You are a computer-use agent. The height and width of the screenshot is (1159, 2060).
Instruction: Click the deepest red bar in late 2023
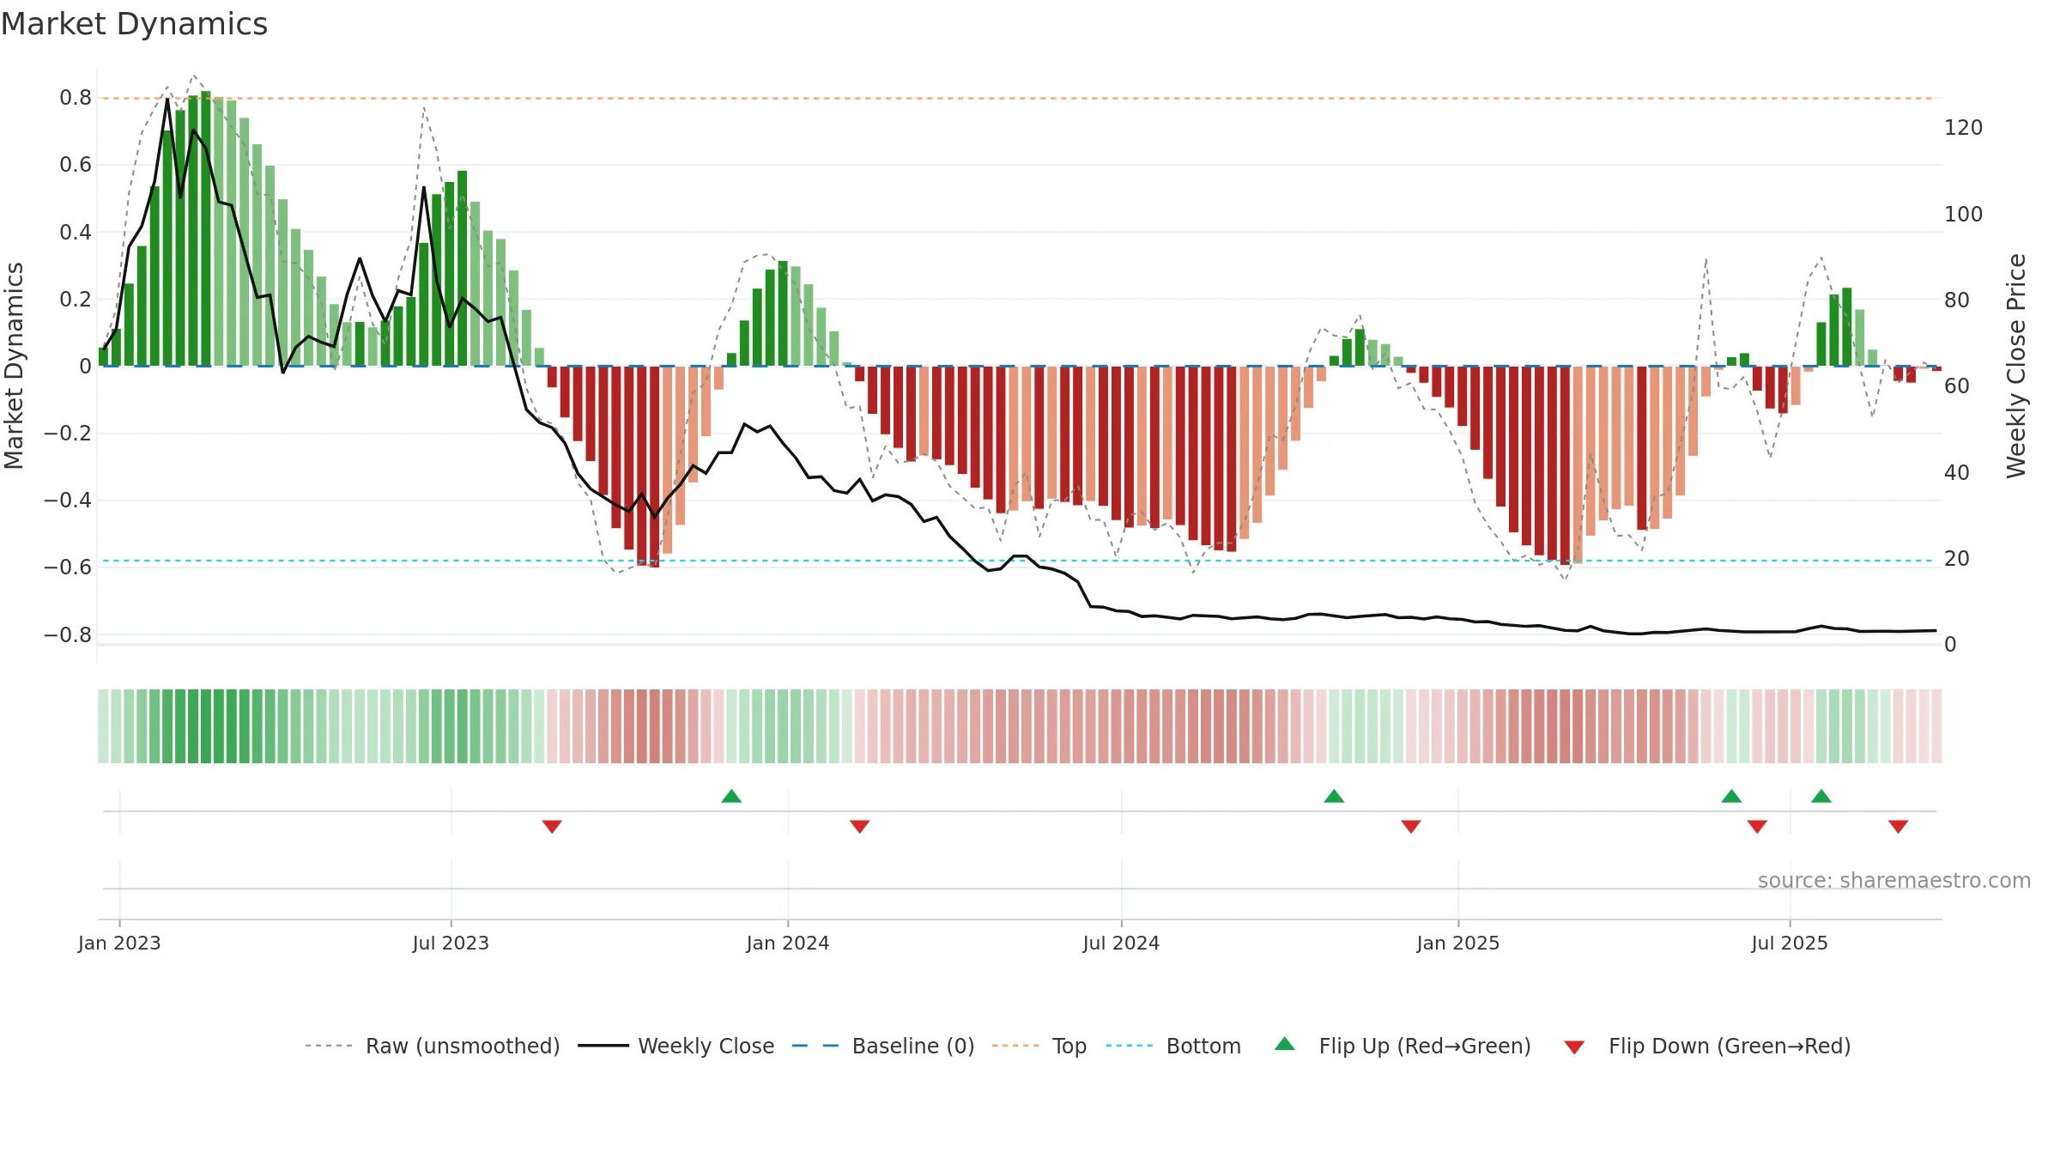654,467
